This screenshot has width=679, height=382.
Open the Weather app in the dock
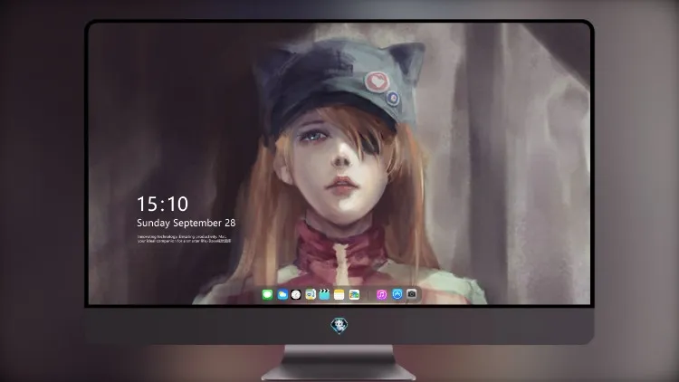[x=282, y=295]
